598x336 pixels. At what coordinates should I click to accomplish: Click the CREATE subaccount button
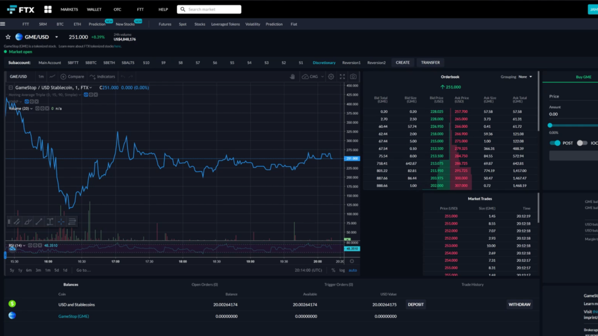[403, 62]
